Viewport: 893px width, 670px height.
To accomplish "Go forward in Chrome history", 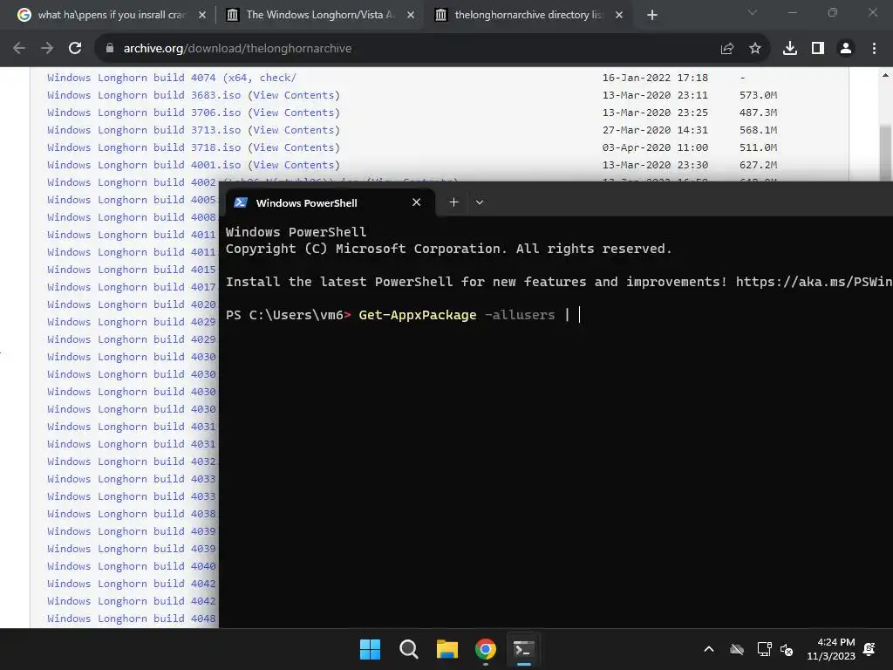I will tap(47, 49).
